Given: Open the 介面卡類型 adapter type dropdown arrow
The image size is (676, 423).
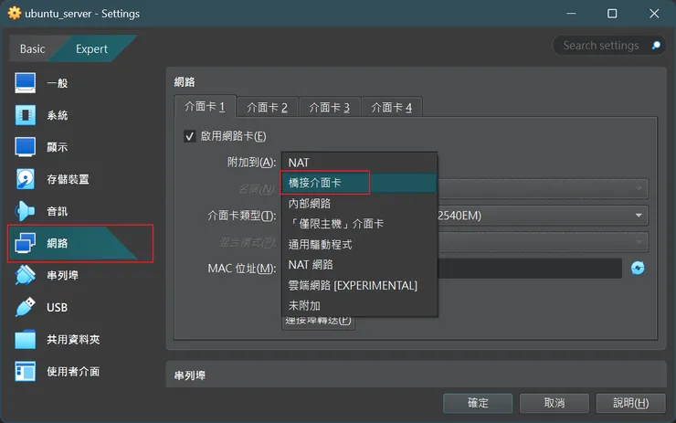Looking at the screenshot, I should pos(639,216).
